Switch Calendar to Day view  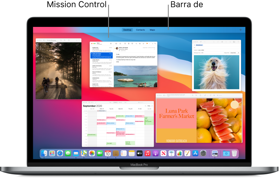pyautogui.click(x=110, y=102)
